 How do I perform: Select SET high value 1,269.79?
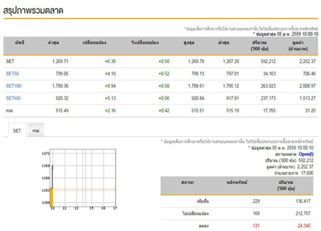[196, 61]
